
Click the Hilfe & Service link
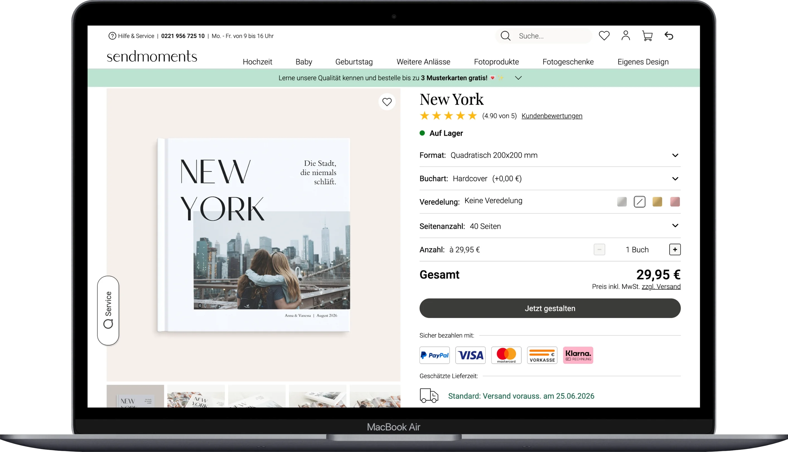136,36
